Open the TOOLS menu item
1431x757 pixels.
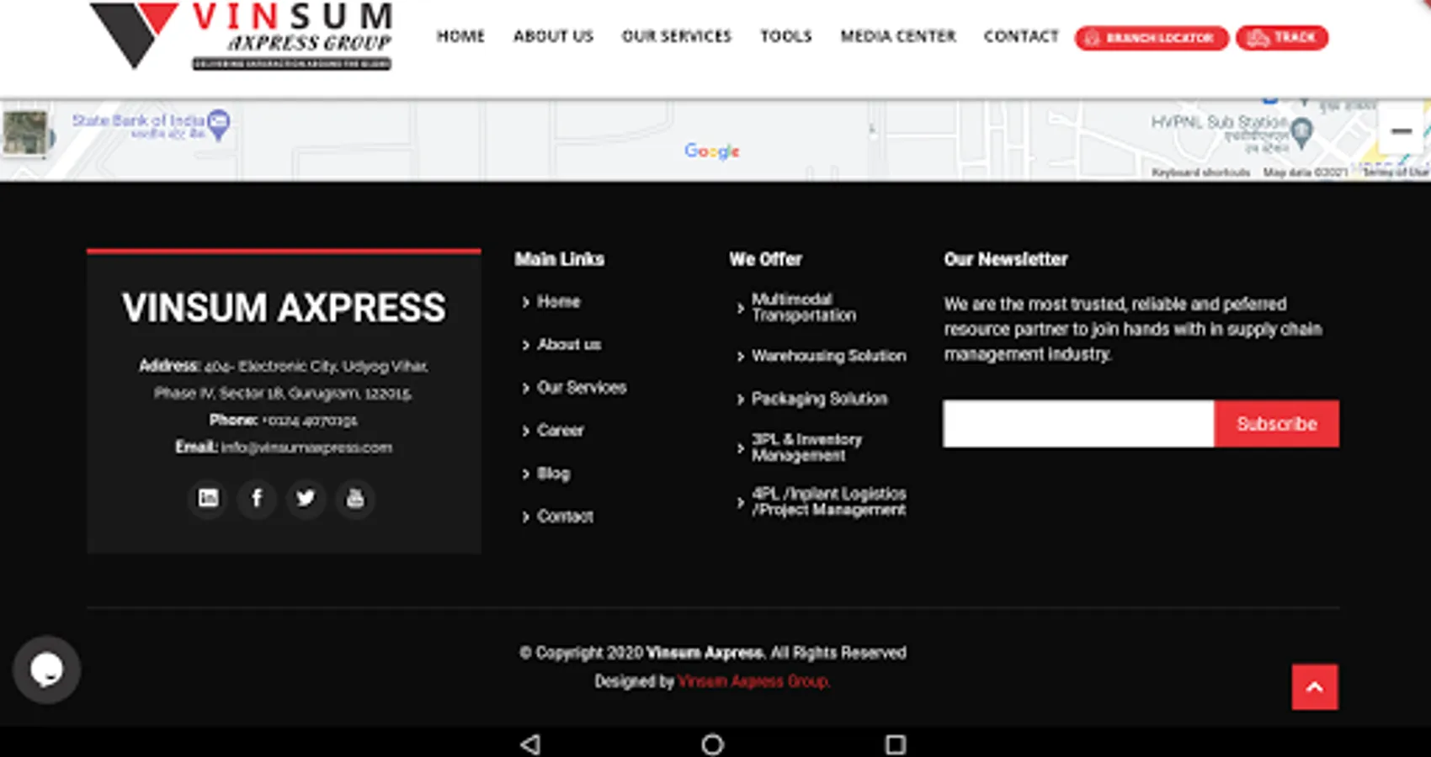click(786, 36)
